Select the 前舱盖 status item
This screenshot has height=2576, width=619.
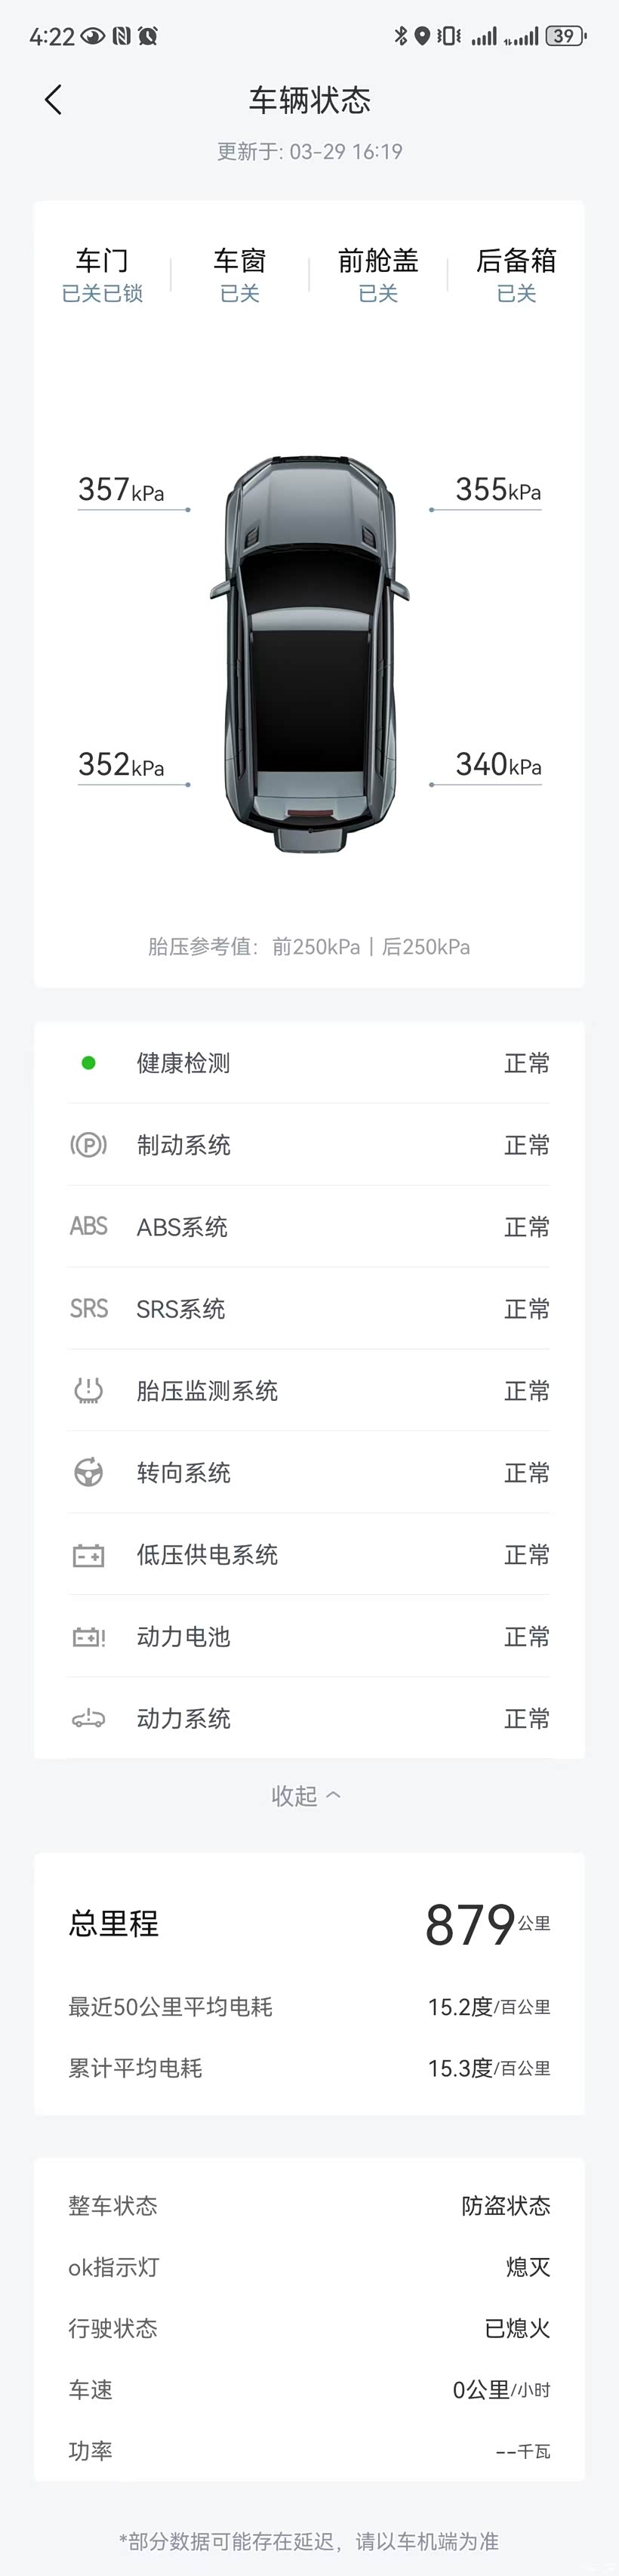(378, 274)
